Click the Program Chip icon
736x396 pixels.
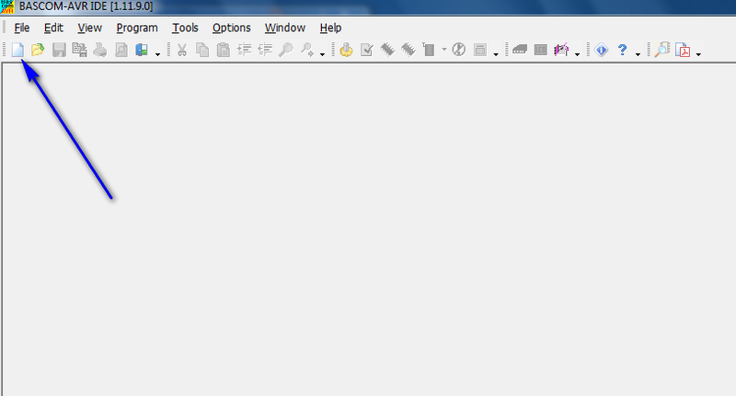(429, 50)
